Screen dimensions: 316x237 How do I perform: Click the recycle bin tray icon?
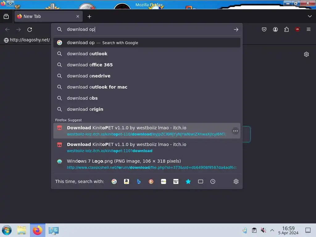click(x=245, y=230)
